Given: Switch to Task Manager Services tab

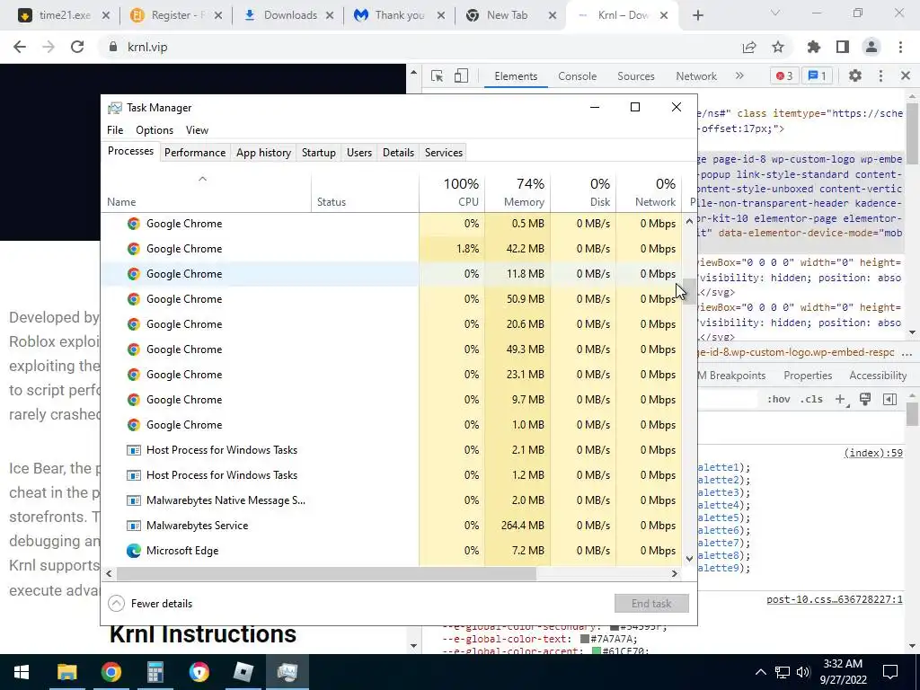Looking at the screenshot, I should [444, 152].
